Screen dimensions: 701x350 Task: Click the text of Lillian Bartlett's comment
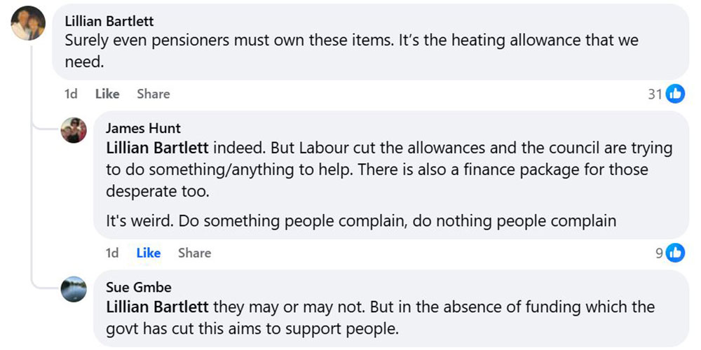pyautogui.click(x=350, y=50)
